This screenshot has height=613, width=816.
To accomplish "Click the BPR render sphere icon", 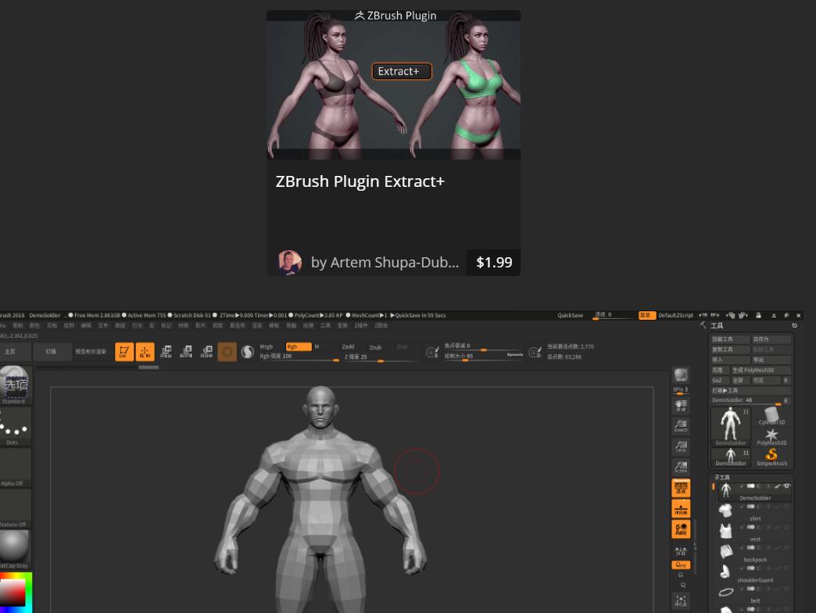I will (681, 375).
